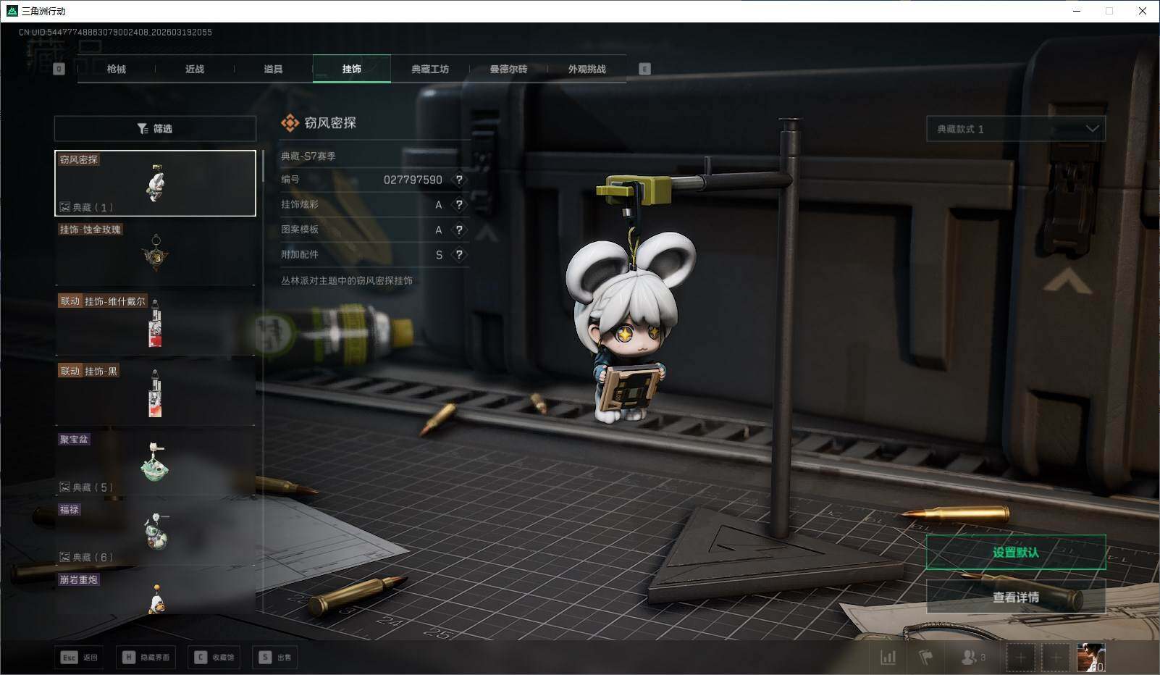Click the 查看详情 button
Viewport: 1160px width, 675px height.
pos(1015,597)
